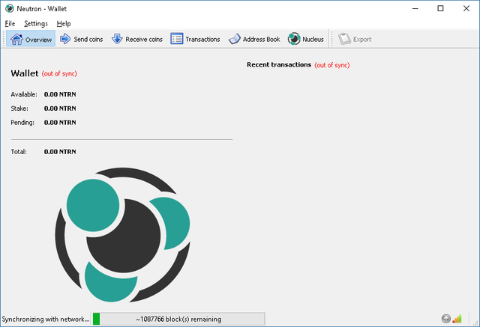Screen dimensions: 480x327
Task: Click the network connections signal bars icon
Action: [457, 319]
